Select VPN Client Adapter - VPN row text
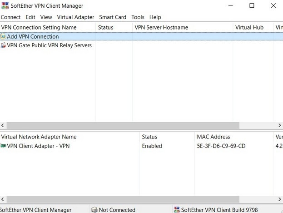This screenshot has width=283, height=213. click(38, 146)
